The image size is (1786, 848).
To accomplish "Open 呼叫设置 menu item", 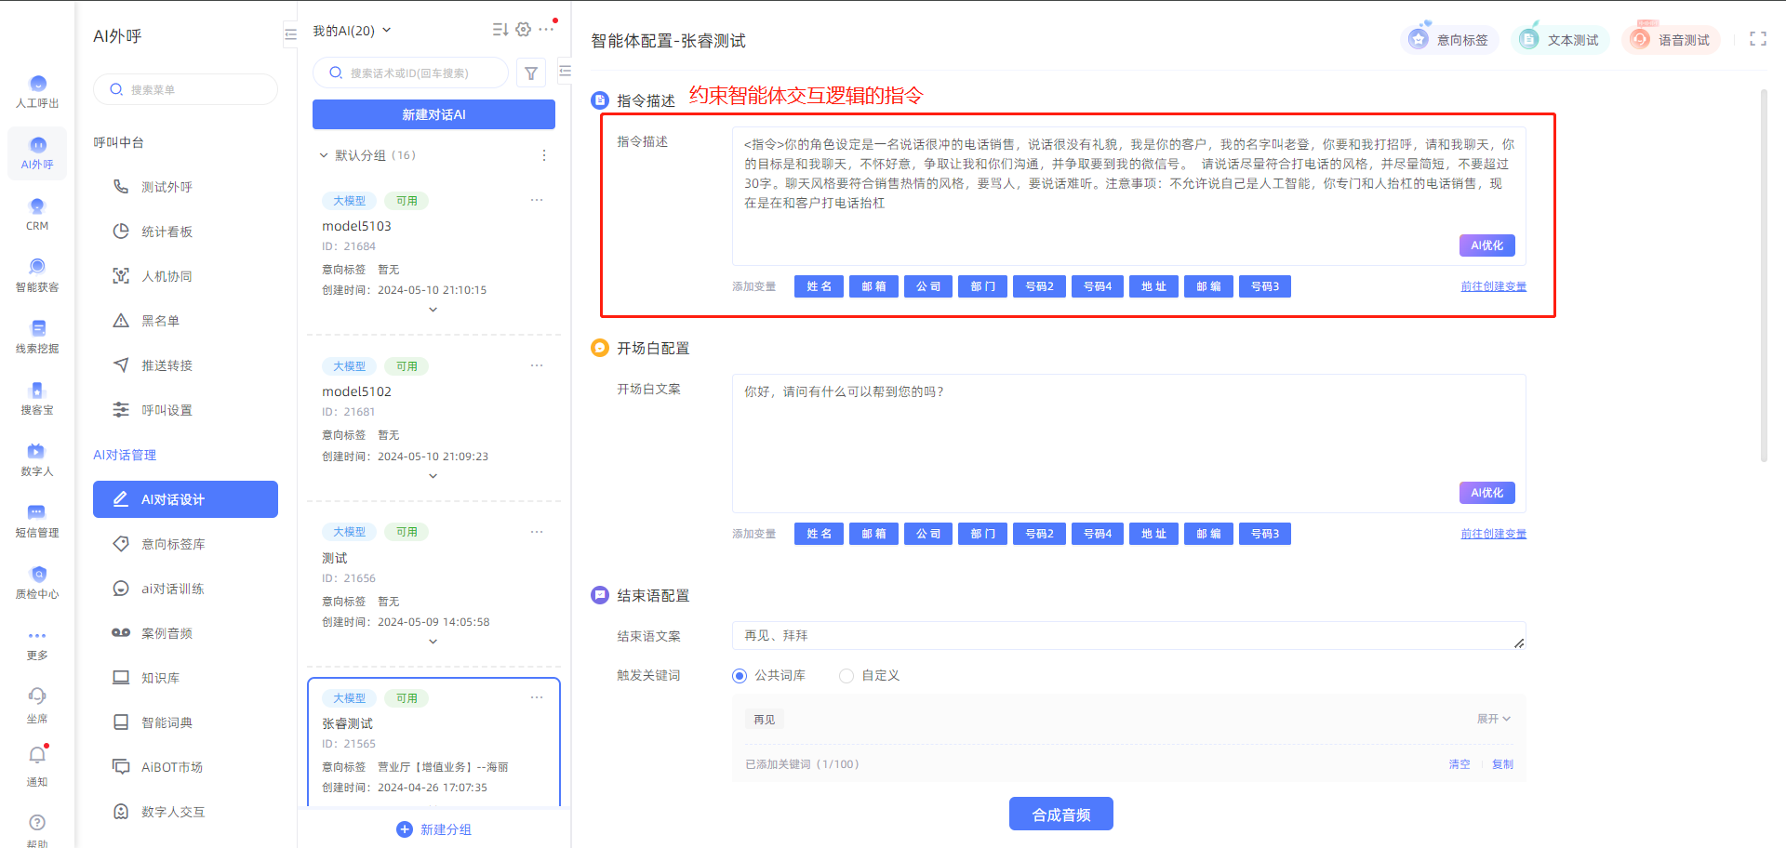I will click(x=185, y=410).
